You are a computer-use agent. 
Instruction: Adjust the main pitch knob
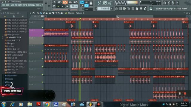[x=49, y=6]
